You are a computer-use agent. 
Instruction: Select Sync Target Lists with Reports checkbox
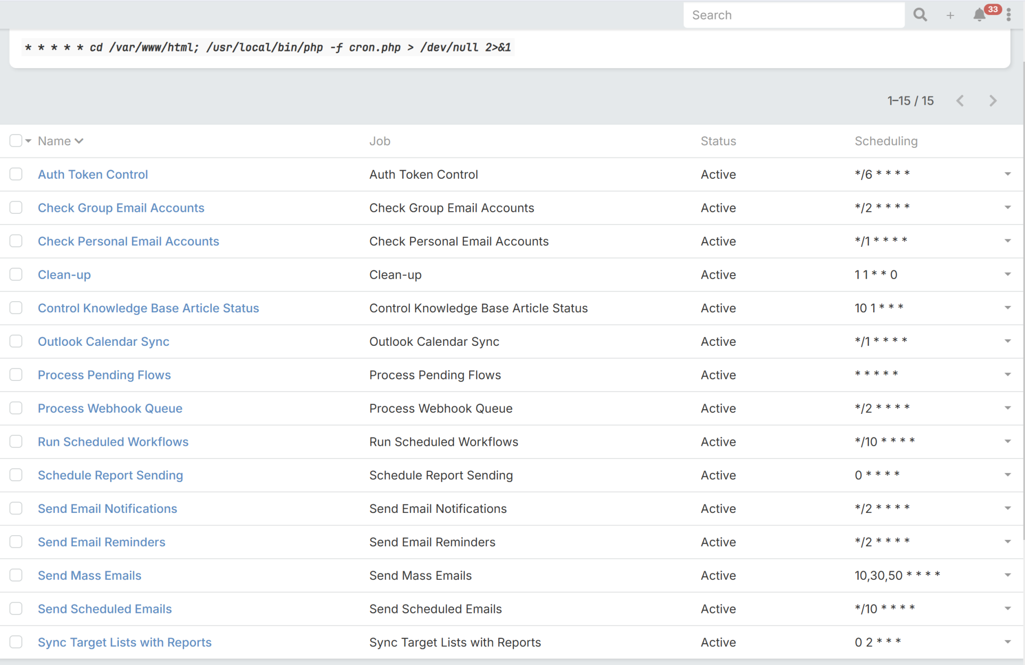tap(16, 642)
